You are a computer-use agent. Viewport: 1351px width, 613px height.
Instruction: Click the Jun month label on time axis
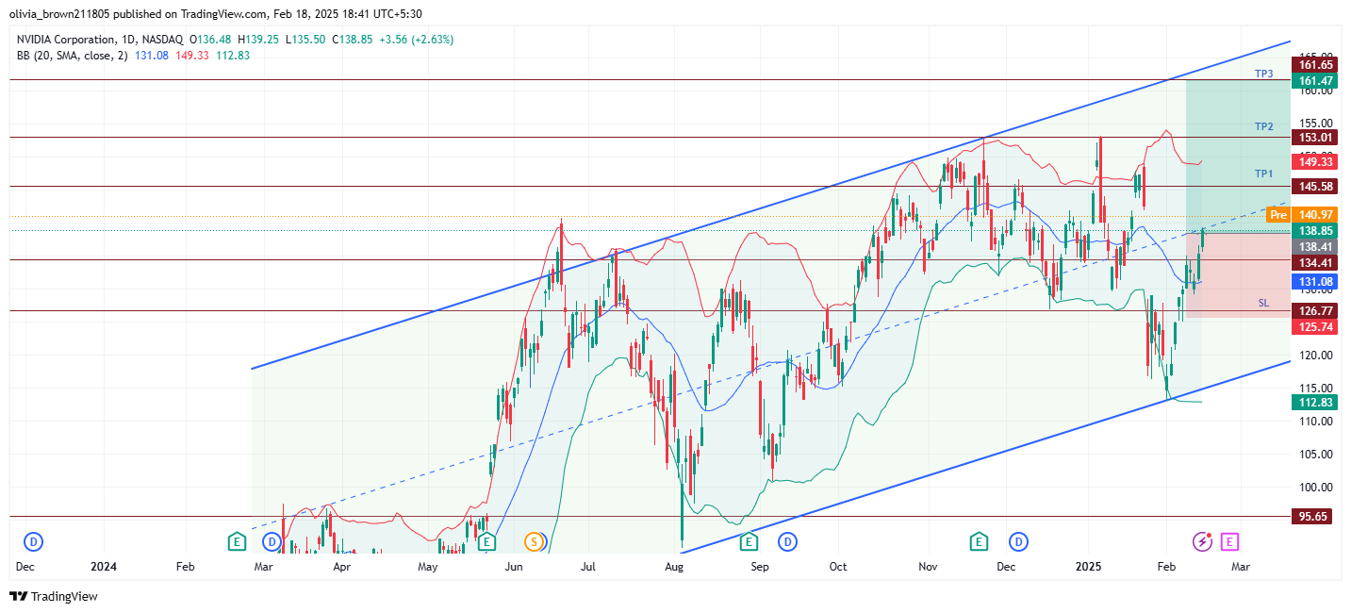point(515,567)
